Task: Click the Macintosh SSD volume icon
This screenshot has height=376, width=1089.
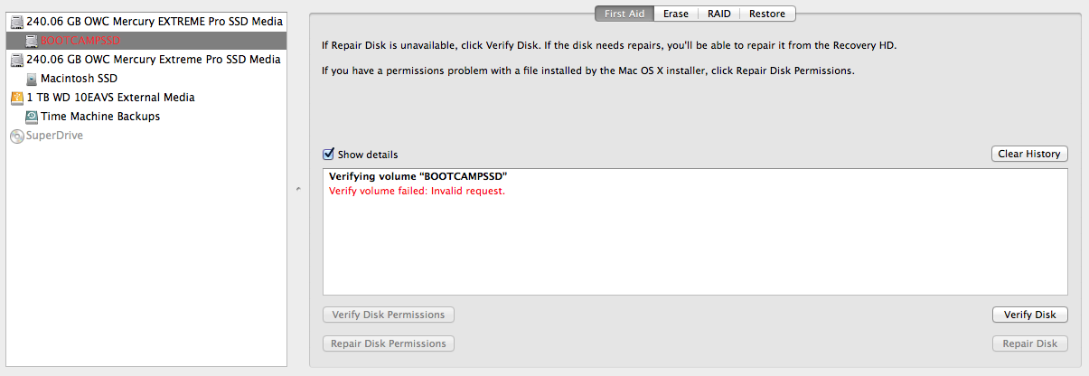Action: [x=32, y=79]
